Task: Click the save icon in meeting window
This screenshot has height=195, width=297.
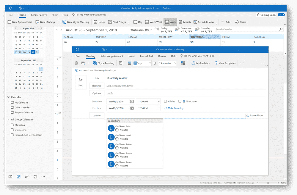Action: [77, 49]
